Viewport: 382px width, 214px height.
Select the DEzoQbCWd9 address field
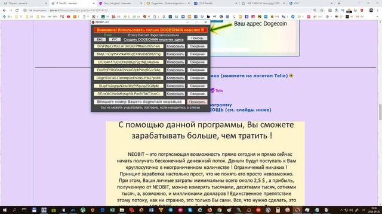[x=129, y=94]
